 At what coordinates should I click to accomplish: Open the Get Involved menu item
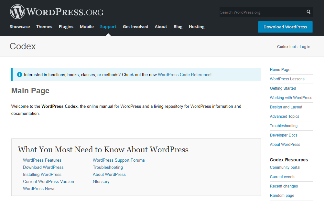pos(135,26)
